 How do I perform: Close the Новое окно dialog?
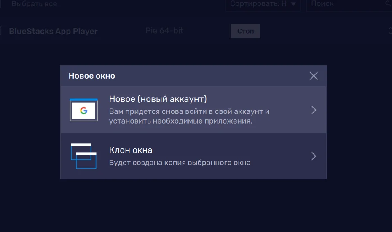point(314,76)
